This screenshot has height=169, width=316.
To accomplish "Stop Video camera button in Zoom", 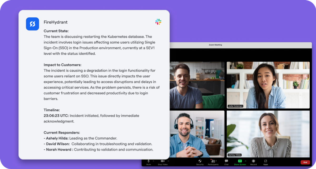I will pyautogui.click(x=162, y=162).
